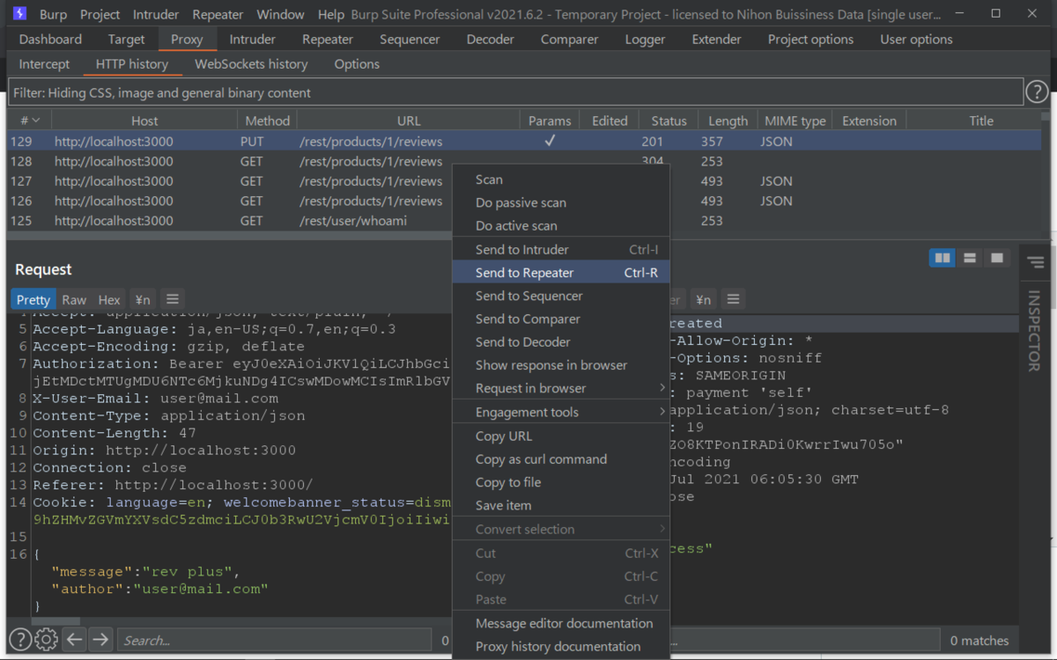Open the Inspector panel menu icon
Image resolution: width=1057 pixels, height=660 pixels.
coord(1036,261)
